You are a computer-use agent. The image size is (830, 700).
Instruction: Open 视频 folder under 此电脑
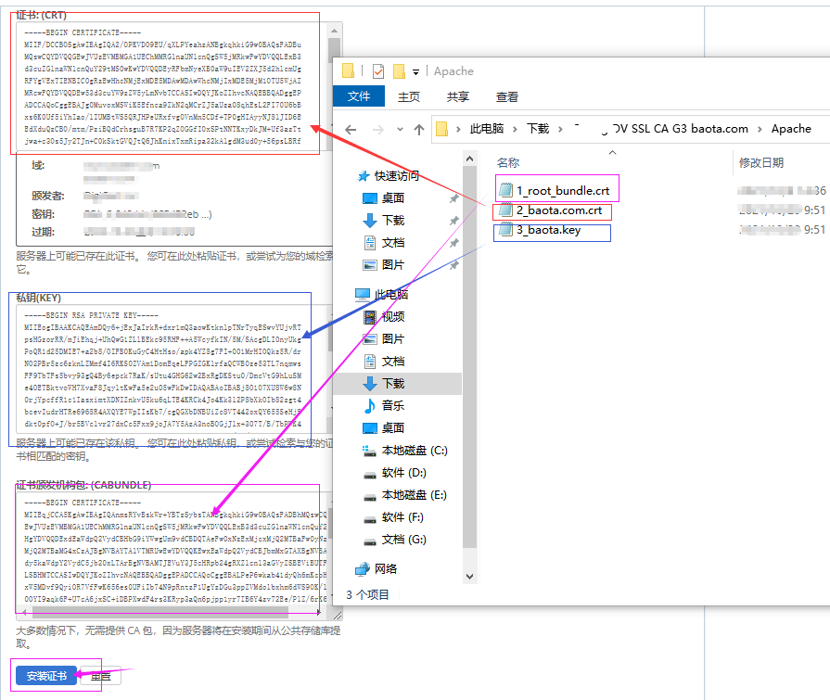click(x=393, y=316)
